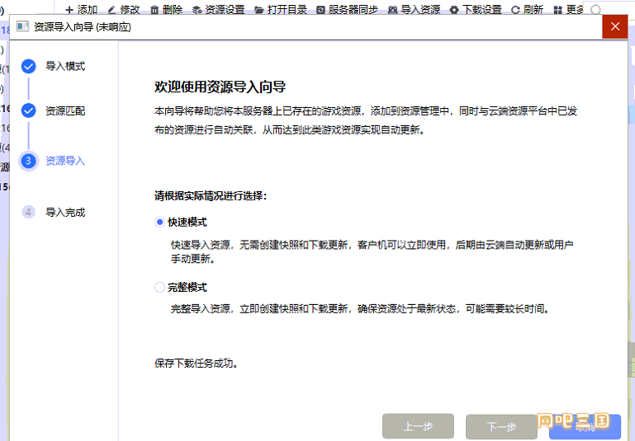
Task: Open 下载设置 download settings gear
Action: click(x=453, y=10)
